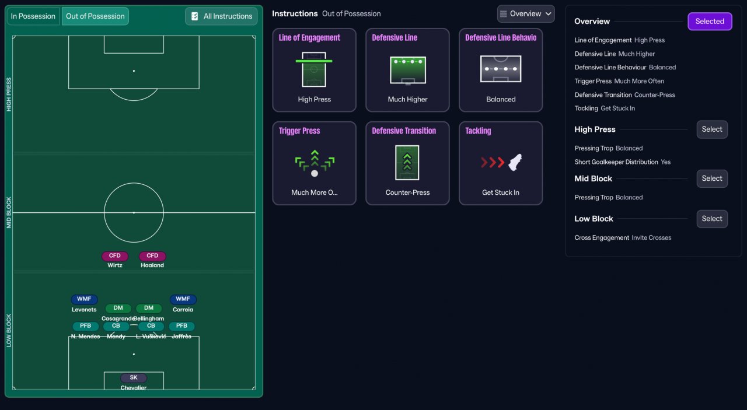Click the Counter-Press value label
The height and width of the screenshot is (410, 747).
click(x=407, y=193)
